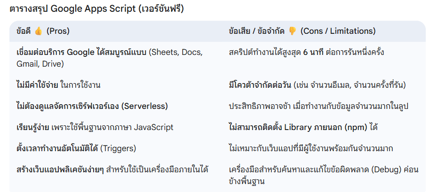Image resolution: width=430 pixels, height=192 pixels.
Task: Click 'Gmail, Drive)' text in the first row
Action: (40, 64)
